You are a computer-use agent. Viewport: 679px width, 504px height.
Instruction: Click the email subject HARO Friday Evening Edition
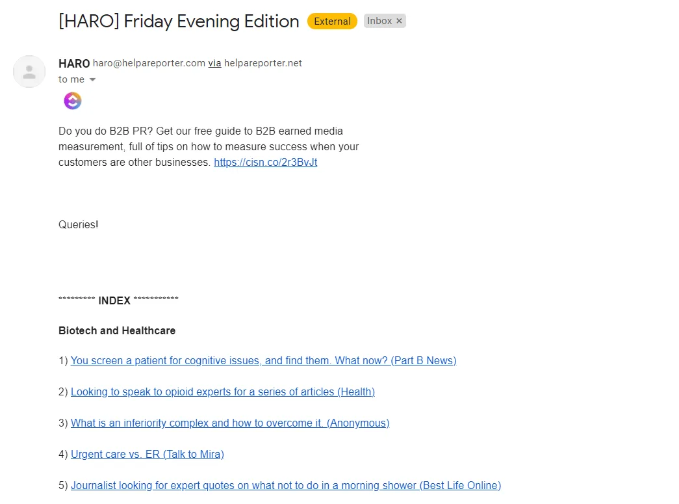click(179, 21)
